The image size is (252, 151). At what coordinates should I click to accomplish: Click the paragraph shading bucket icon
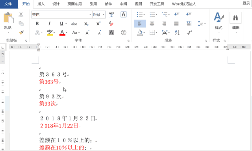pyautogui.click(x=140, y=33)
